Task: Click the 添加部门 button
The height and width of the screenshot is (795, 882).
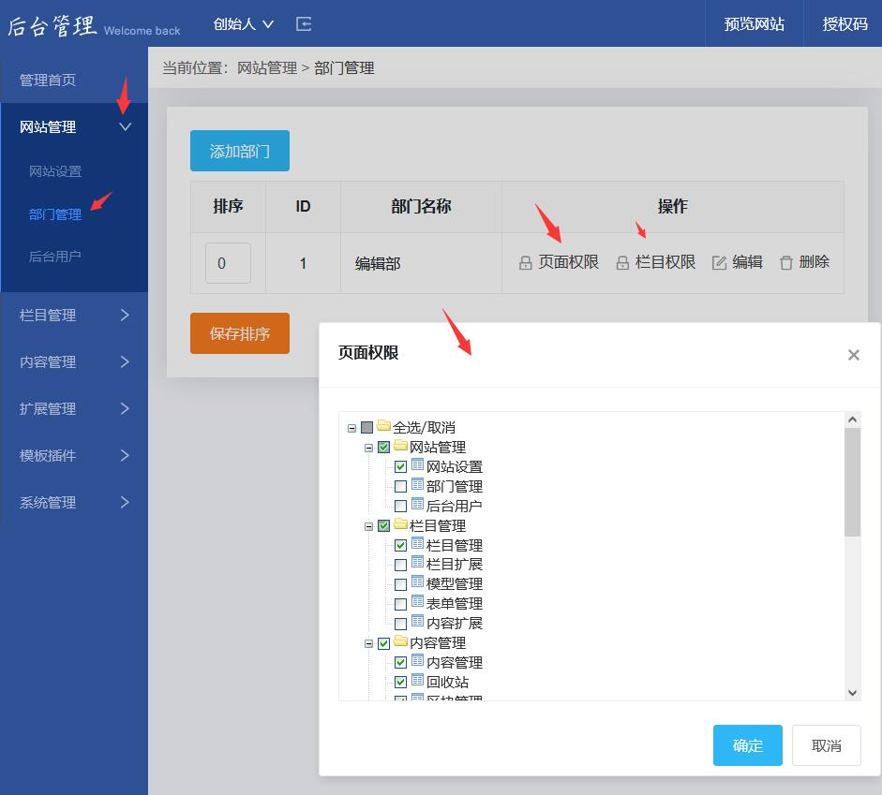Action: point(240,151)
